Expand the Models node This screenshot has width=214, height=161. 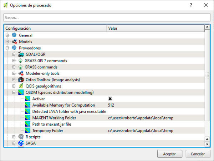7,42
